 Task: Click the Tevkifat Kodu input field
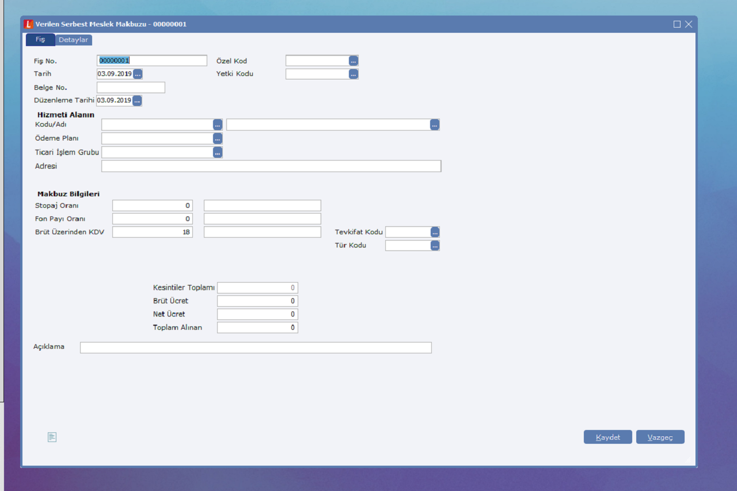408,232
